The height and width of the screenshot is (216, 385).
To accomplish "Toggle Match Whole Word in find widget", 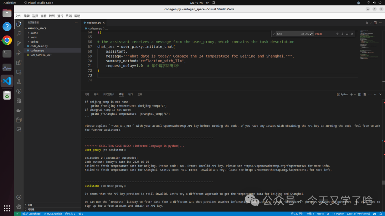I will click(307, 34).
